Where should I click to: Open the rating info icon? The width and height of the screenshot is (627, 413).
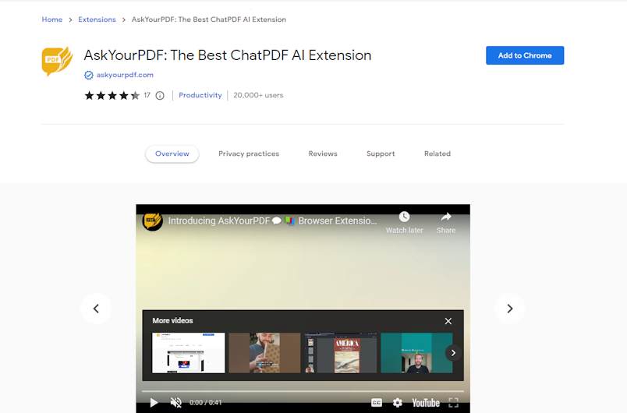(x=160, y=96)
